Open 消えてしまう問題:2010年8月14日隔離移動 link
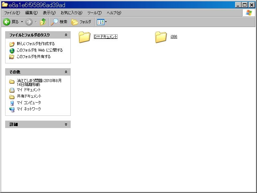 click(x=39, y=83)
